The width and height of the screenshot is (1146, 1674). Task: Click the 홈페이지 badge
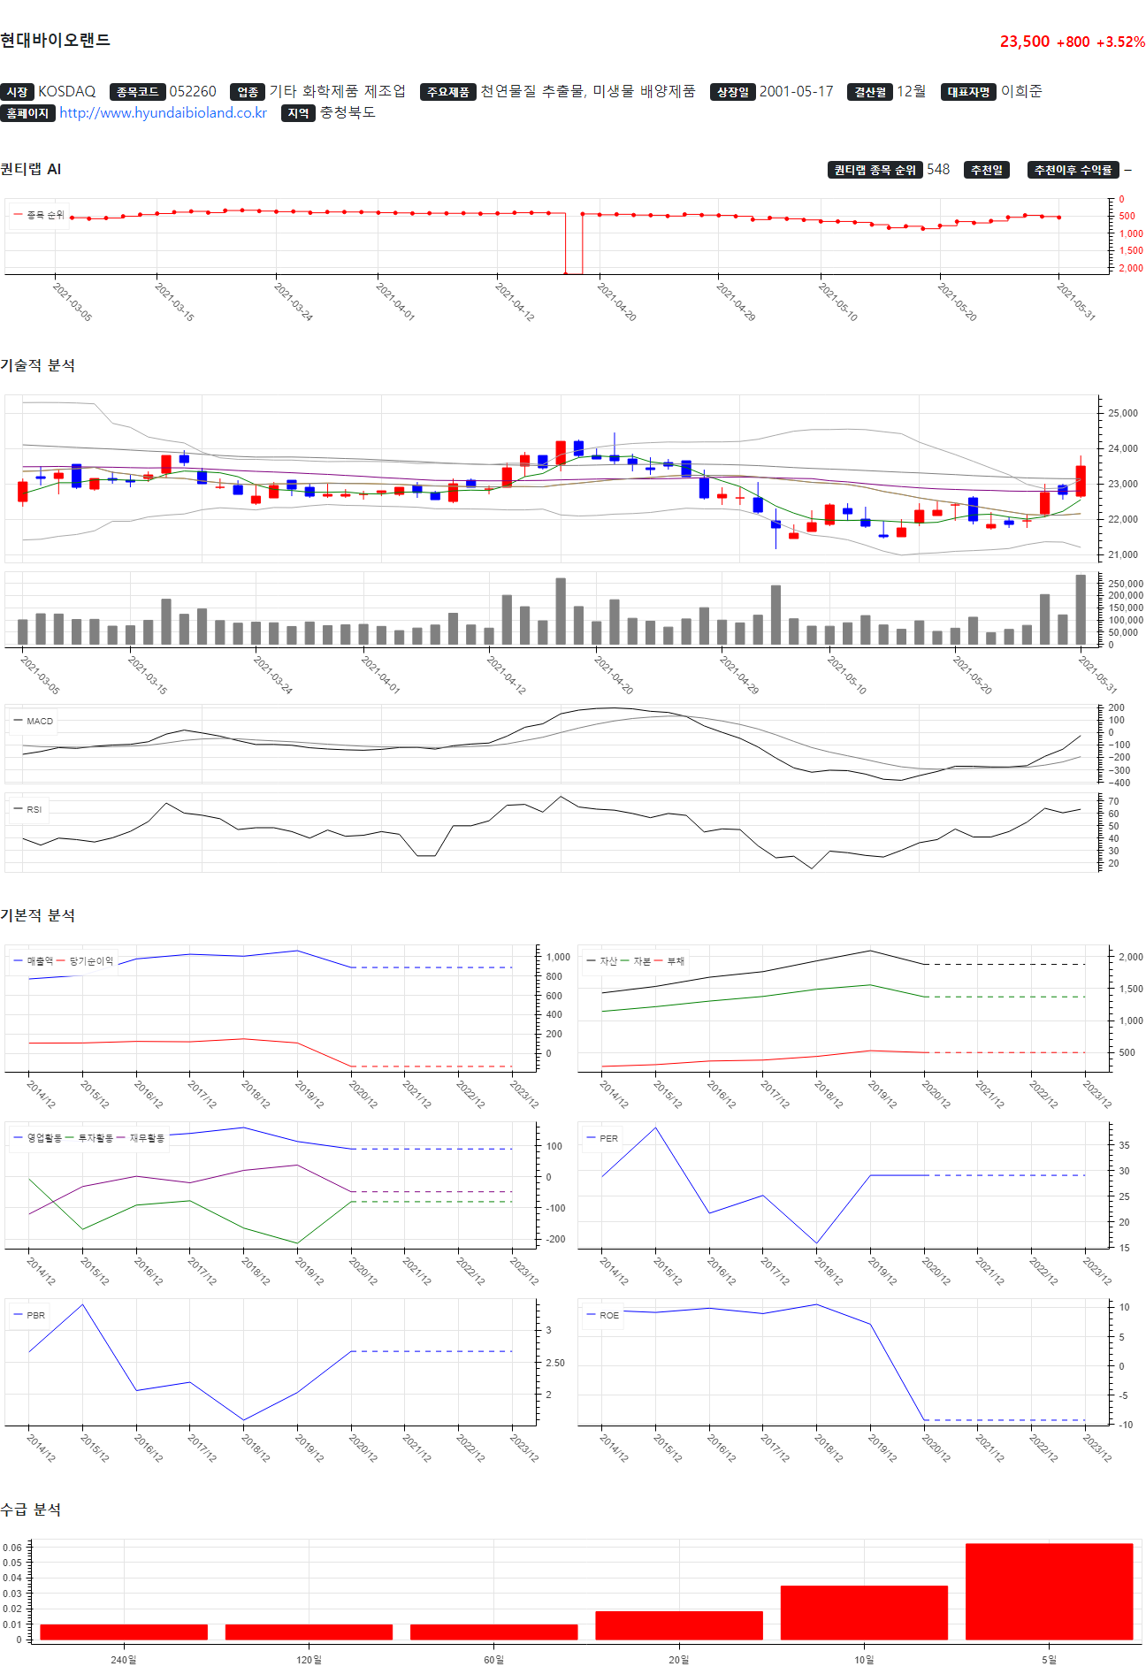[x=27, y=113]
